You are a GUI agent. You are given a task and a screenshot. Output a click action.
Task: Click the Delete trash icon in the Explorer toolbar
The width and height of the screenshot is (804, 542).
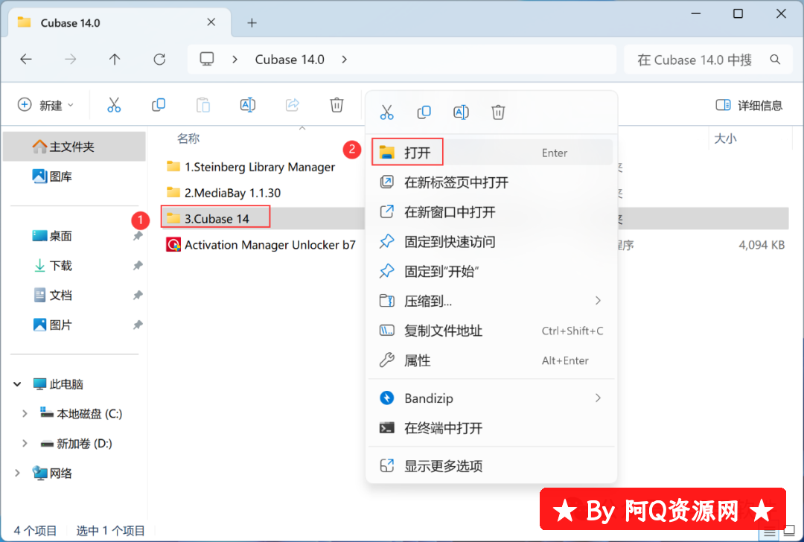pyautogui.click(x=336, y=105)
